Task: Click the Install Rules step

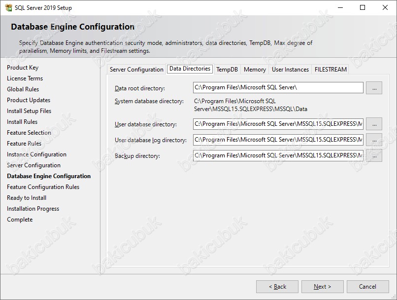Action: coord(22,122)
